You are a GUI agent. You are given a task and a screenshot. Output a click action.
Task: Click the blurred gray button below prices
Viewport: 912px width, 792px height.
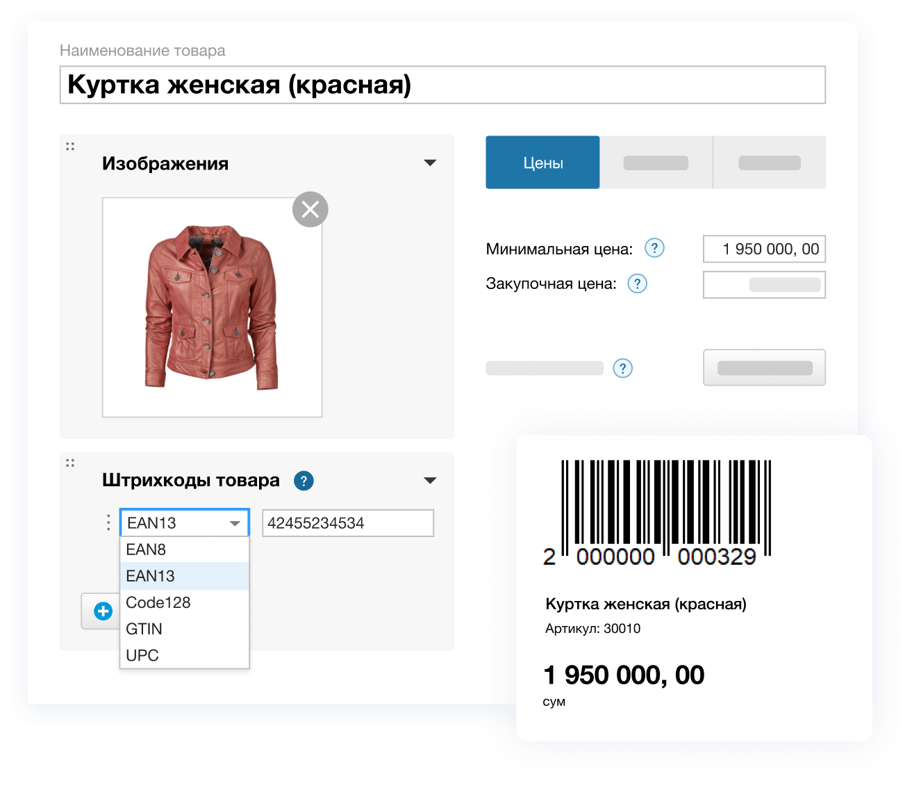coord(764,368)
